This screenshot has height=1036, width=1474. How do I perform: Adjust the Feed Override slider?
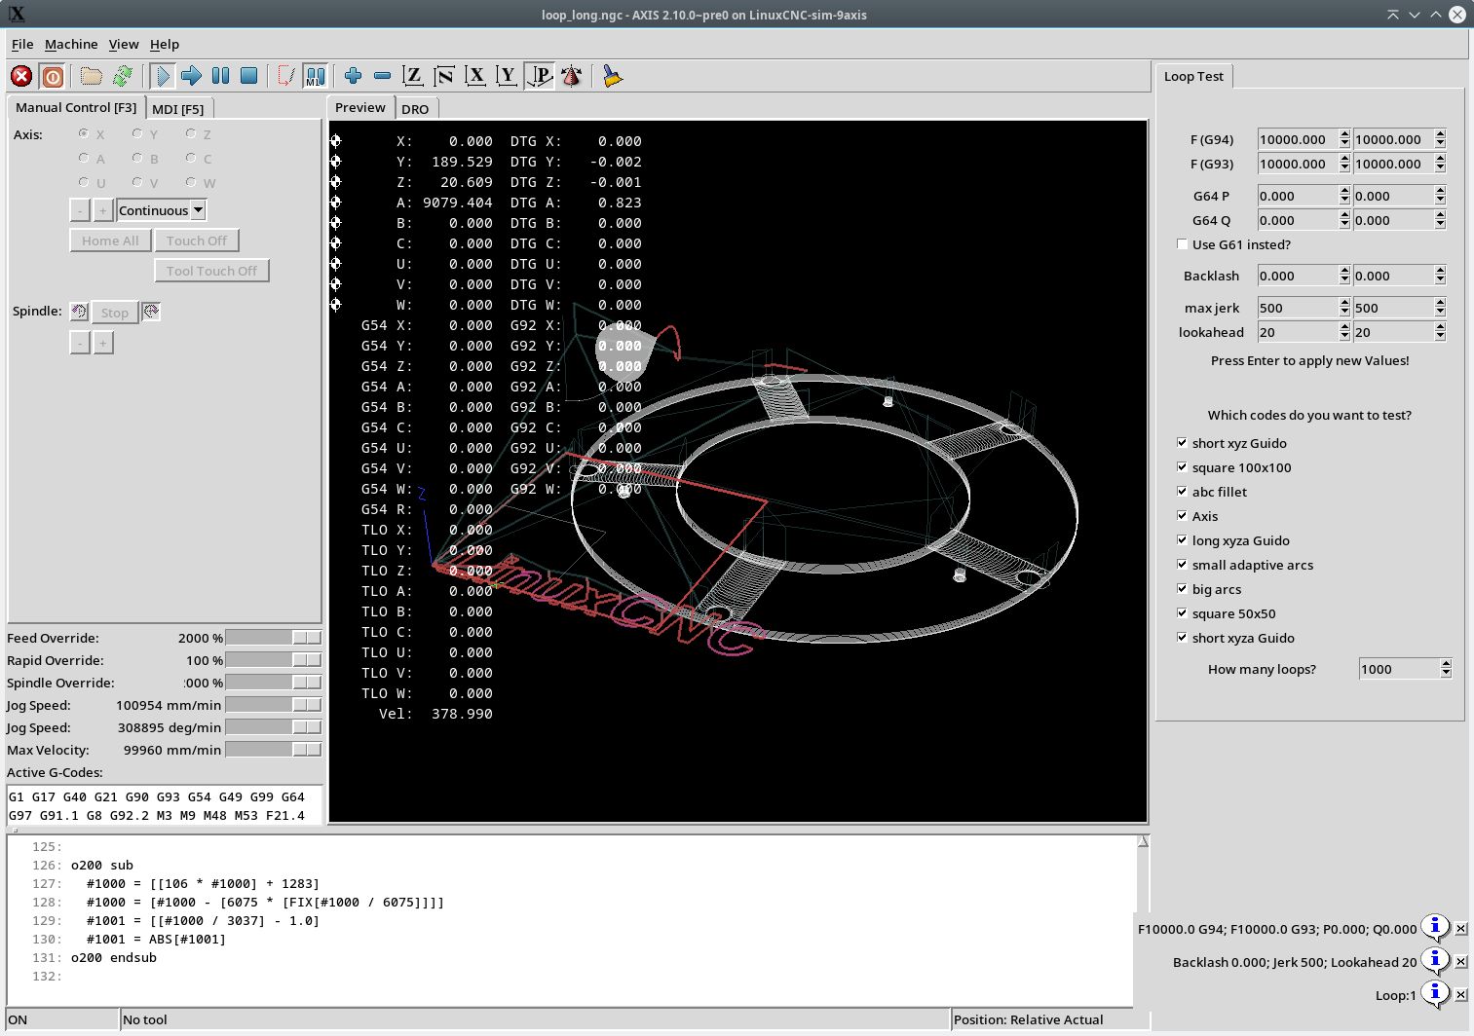pos(274,637)
